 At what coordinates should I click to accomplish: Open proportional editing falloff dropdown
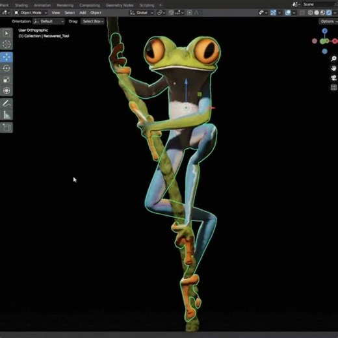[196, 13]
